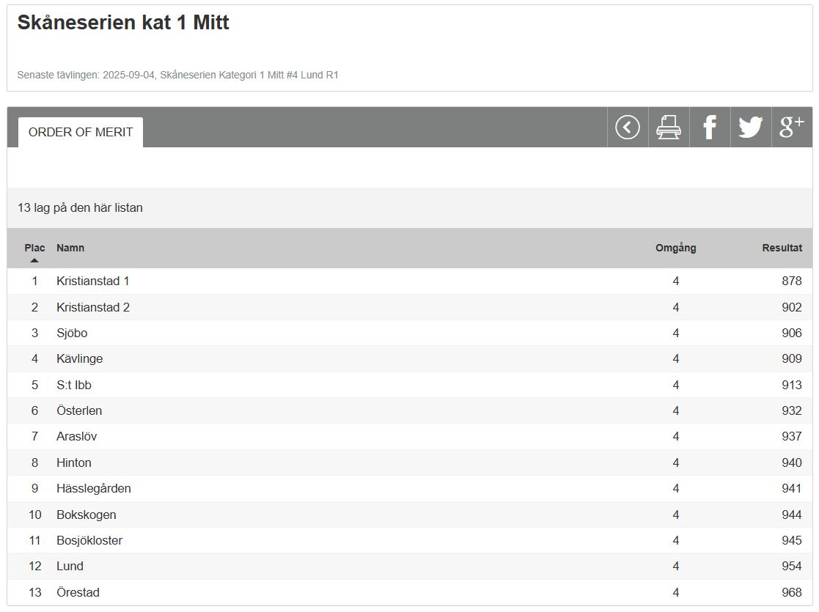Click the Skåneserien kat 1 Mitt heading
Image resolution: width=819 pixels, height=612 pixels.
[123, 23]
